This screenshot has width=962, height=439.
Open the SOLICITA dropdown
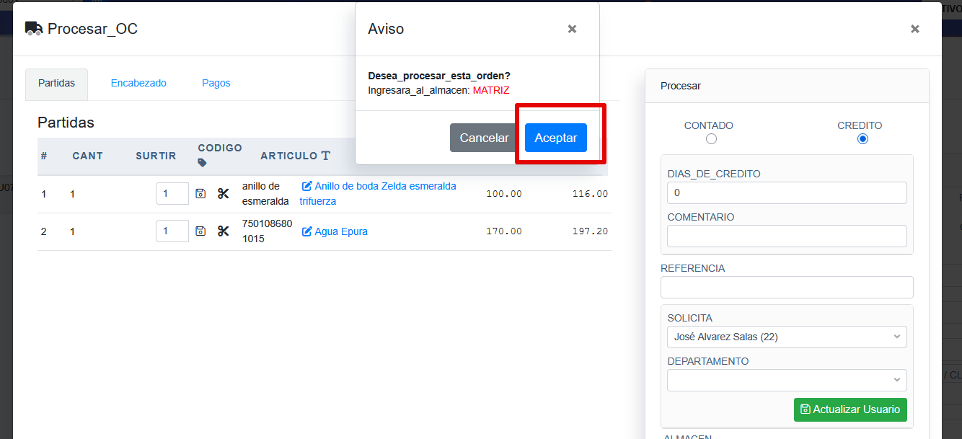point(787,337)
